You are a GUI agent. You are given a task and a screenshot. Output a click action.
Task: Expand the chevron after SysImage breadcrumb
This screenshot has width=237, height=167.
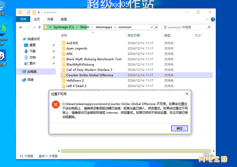click(x=77, y=27)
